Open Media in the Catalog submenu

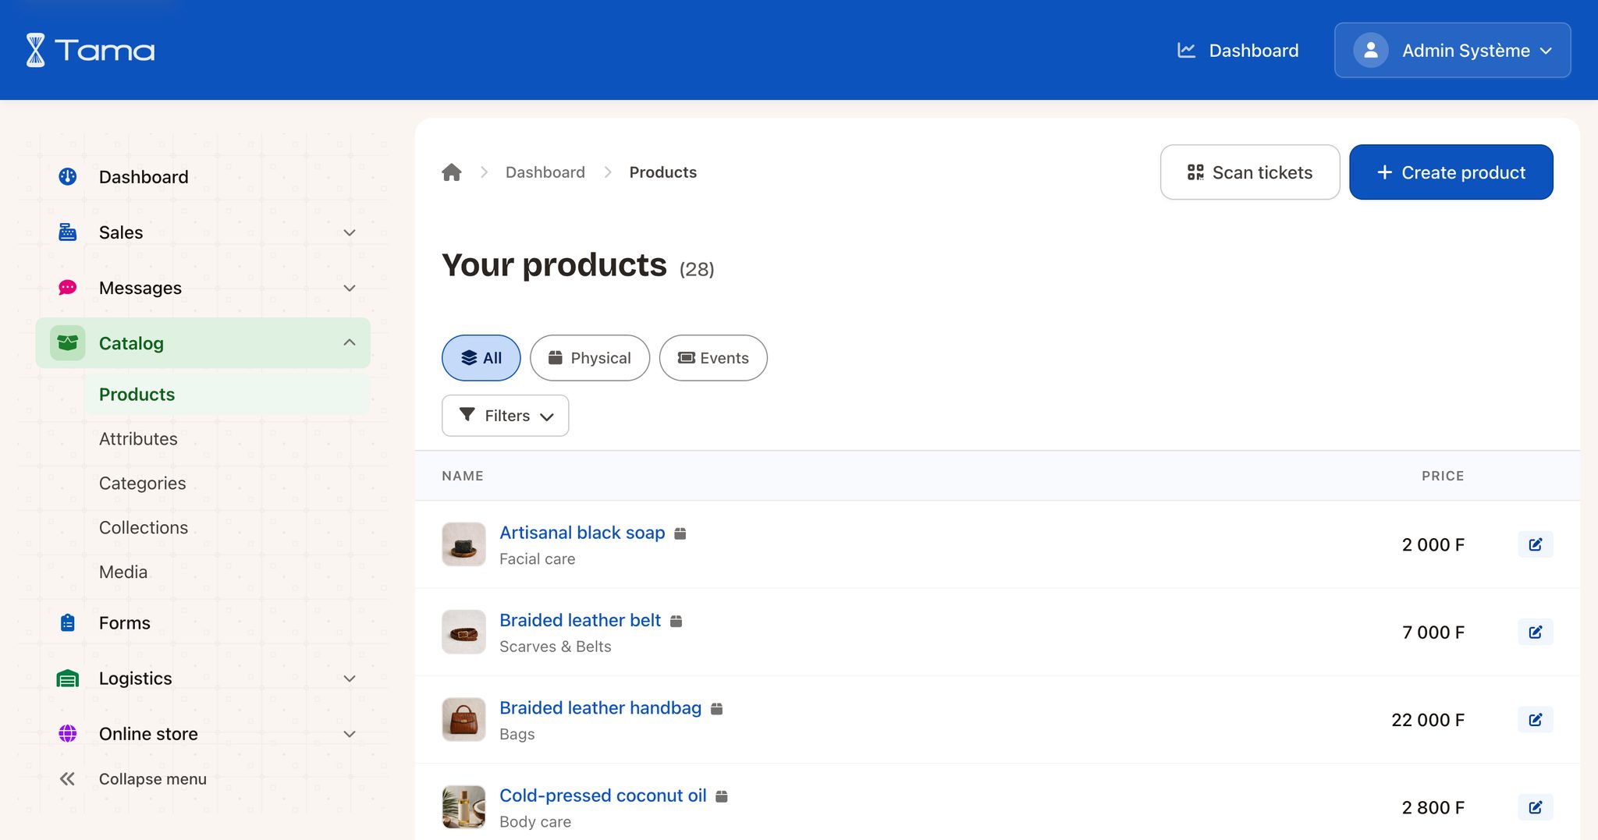click(x=123, y=572)
